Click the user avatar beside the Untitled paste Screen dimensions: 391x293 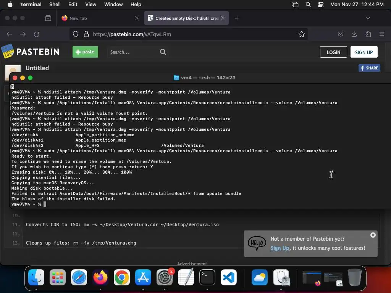pyautogui.click(x=13, y=69)
